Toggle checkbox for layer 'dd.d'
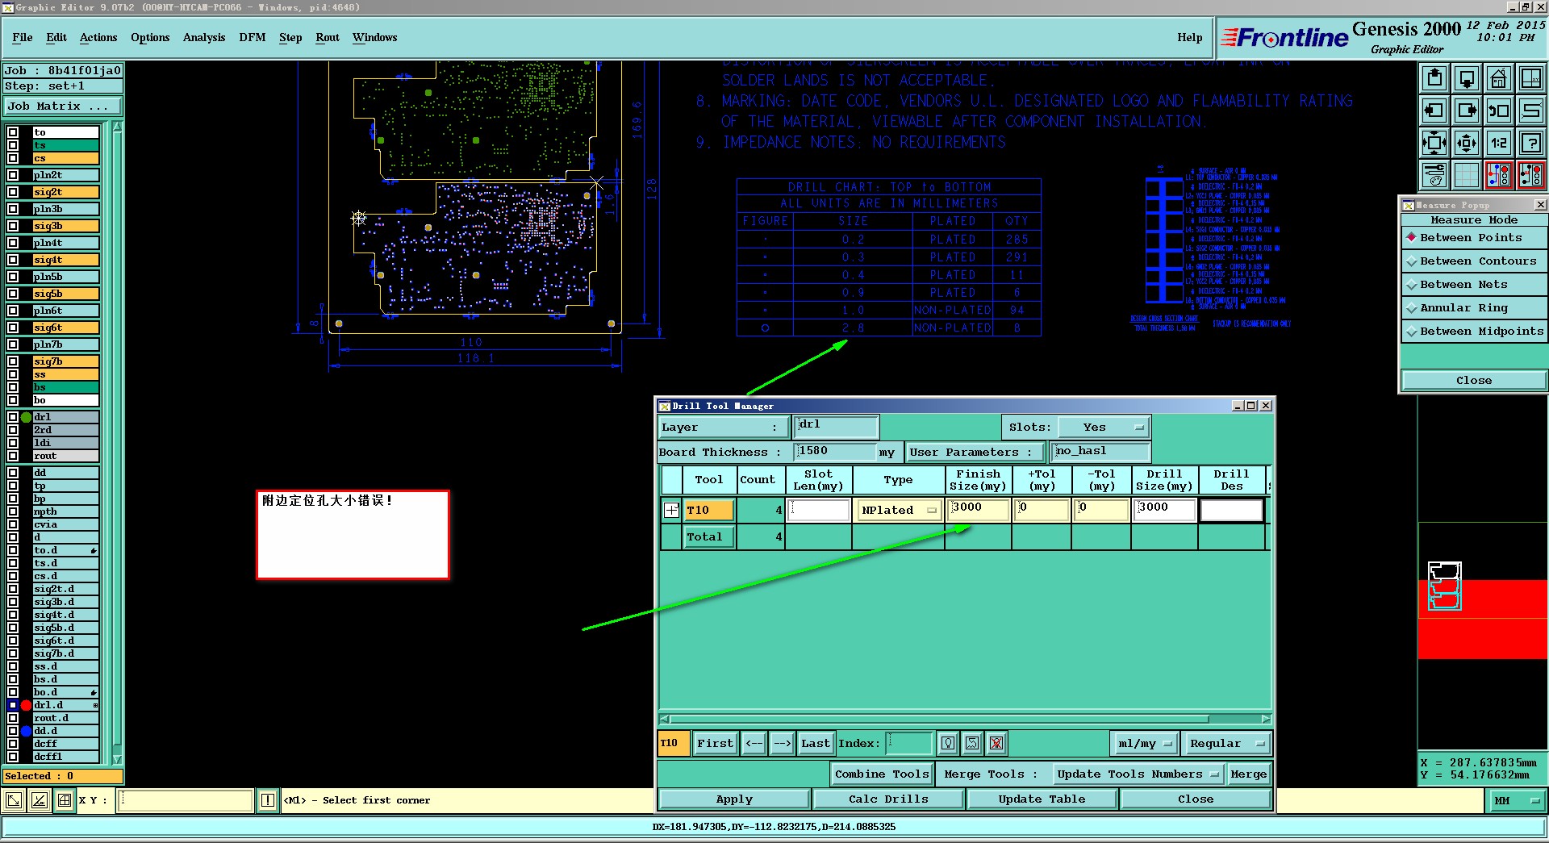The width and height of the screenshot is (1549, 843). click(x=13, y=731)
